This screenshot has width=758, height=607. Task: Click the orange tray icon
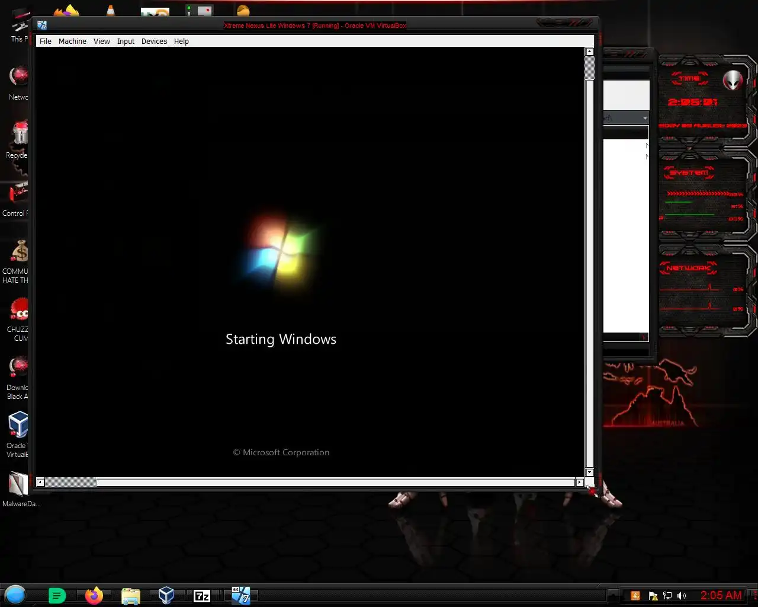[635, 596]
